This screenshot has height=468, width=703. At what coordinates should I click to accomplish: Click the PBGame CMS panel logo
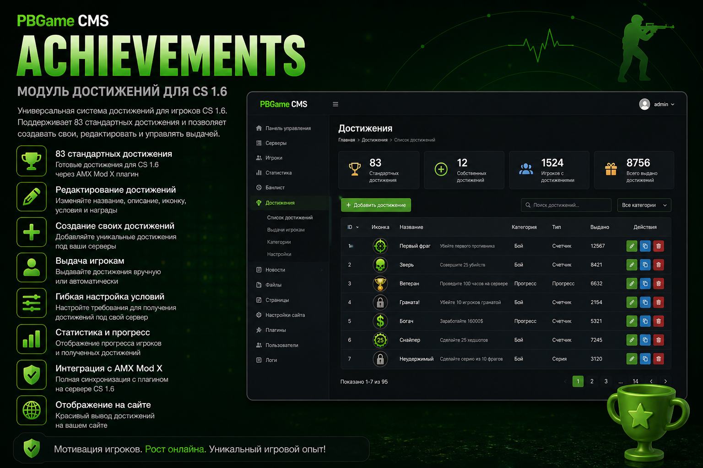tap(283, 104)
